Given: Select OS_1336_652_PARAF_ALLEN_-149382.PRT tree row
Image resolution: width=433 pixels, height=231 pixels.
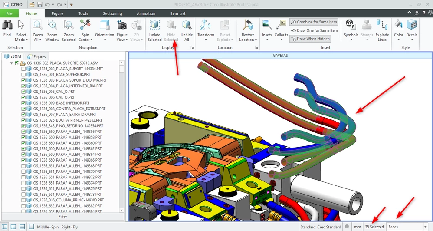Looking at the screenshot, I should (x=67, y=206).
